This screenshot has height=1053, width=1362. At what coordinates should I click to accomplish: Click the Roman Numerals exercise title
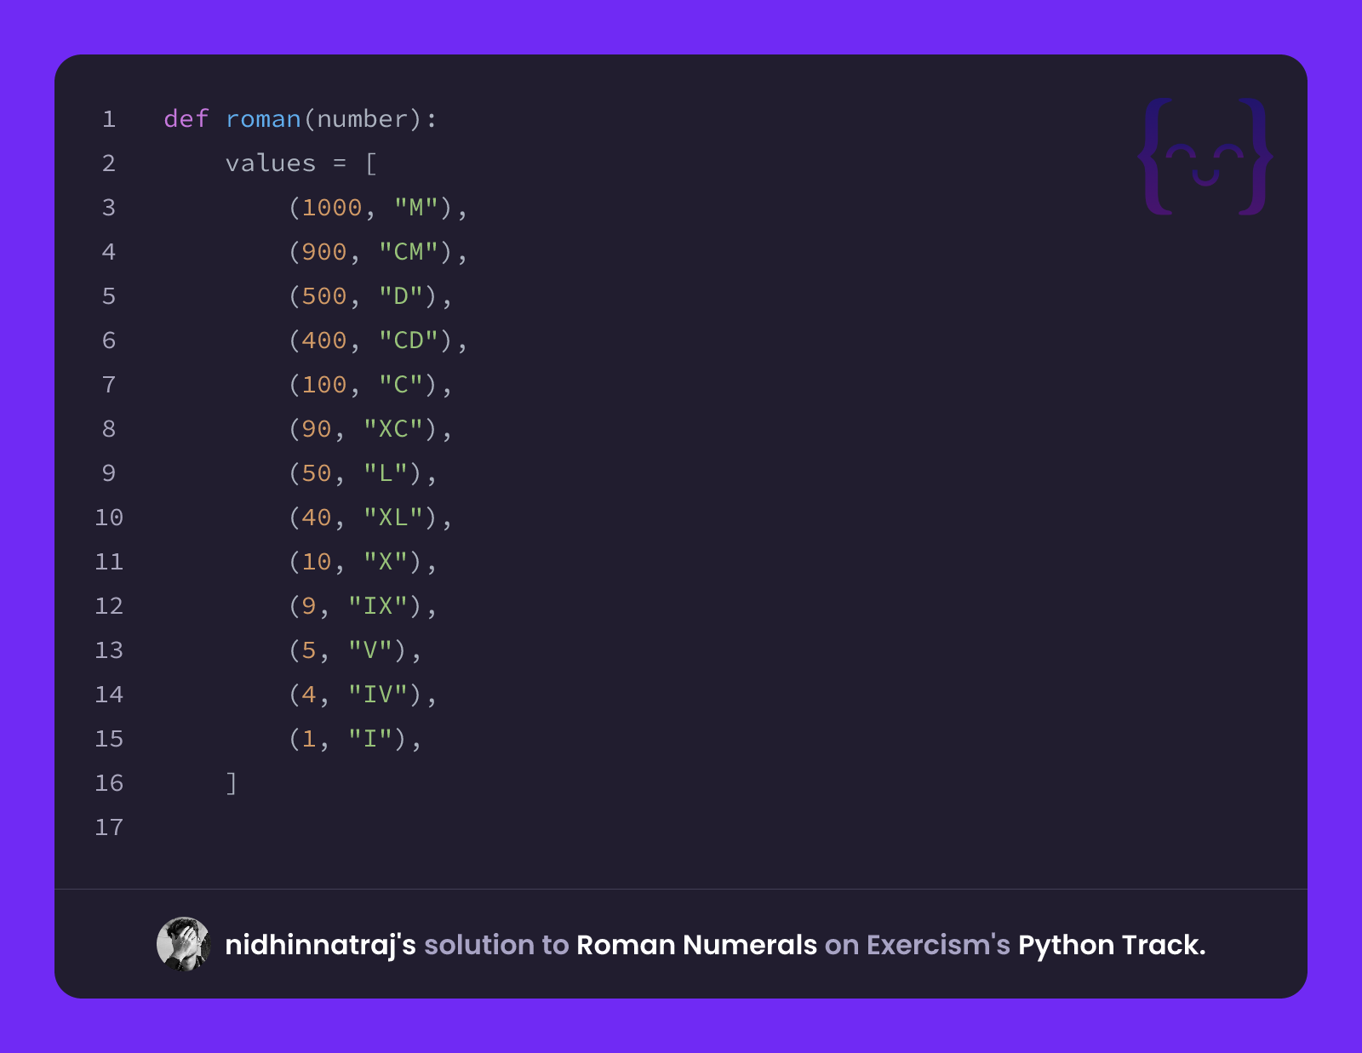(696, 945)
